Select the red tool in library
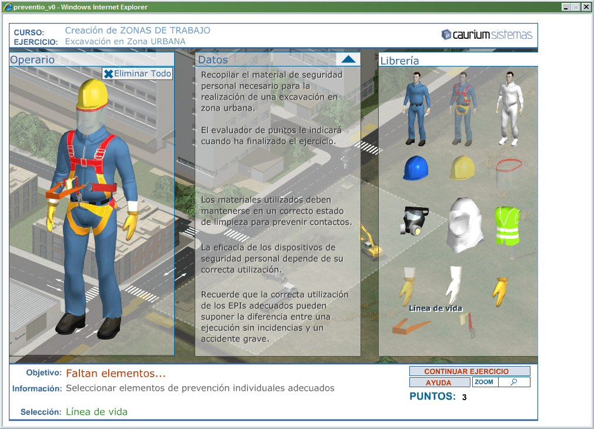This screenshot has width=594, height=429. point(469,325)
